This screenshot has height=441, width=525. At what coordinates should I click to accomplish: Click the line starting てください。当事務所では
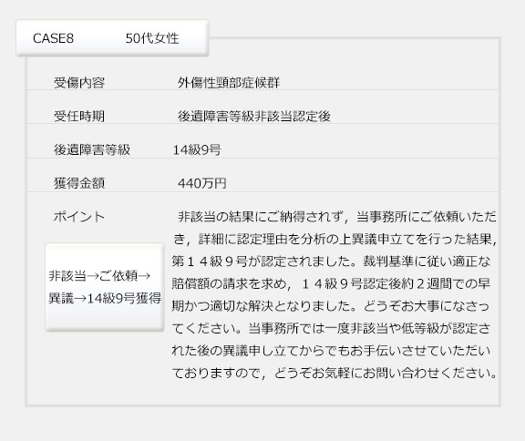[x=331, y=328]
